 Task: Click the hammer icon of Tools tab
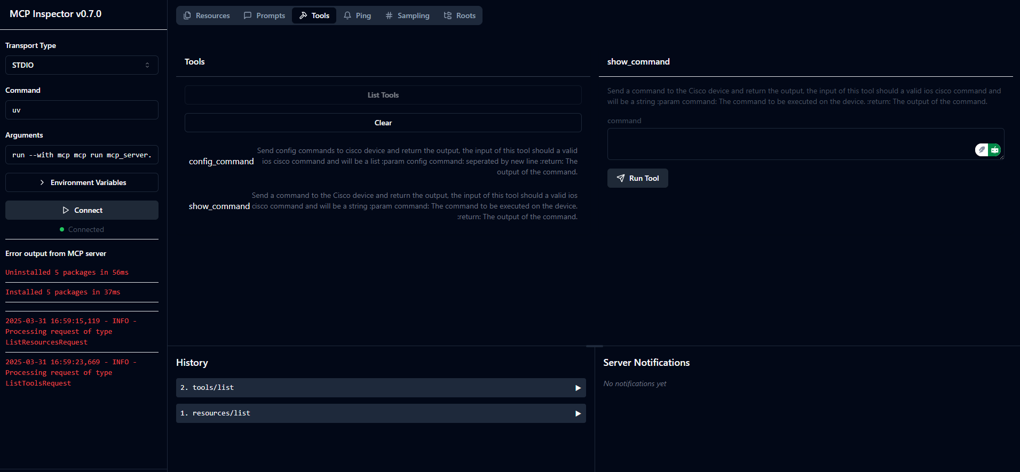(x=303, y=15)
